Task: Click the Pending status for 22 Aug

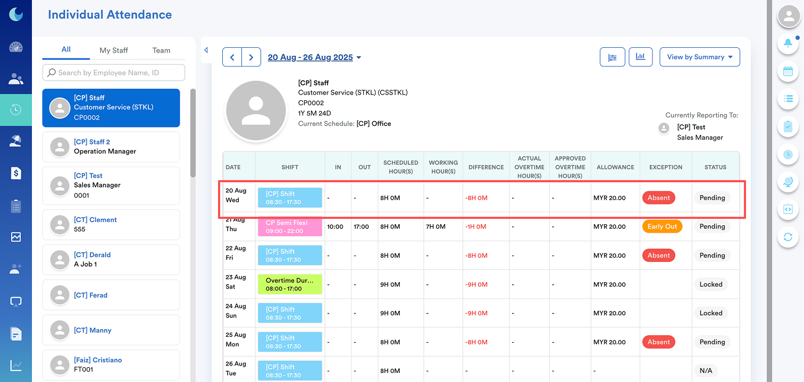Action: click(712, 256)
